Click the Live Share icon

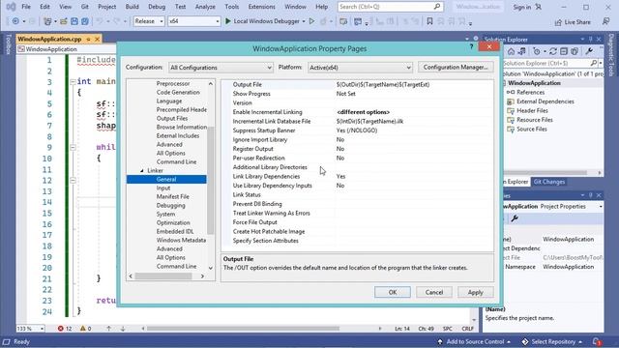558,22
